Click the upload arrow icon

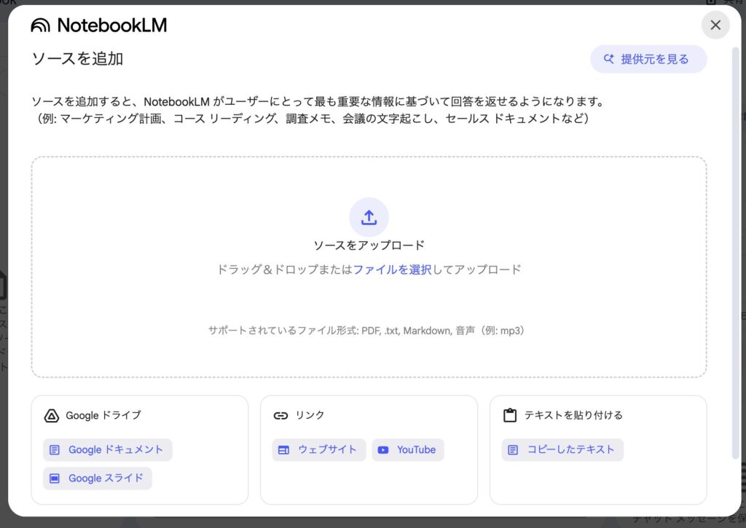click(x=369, y=217)
